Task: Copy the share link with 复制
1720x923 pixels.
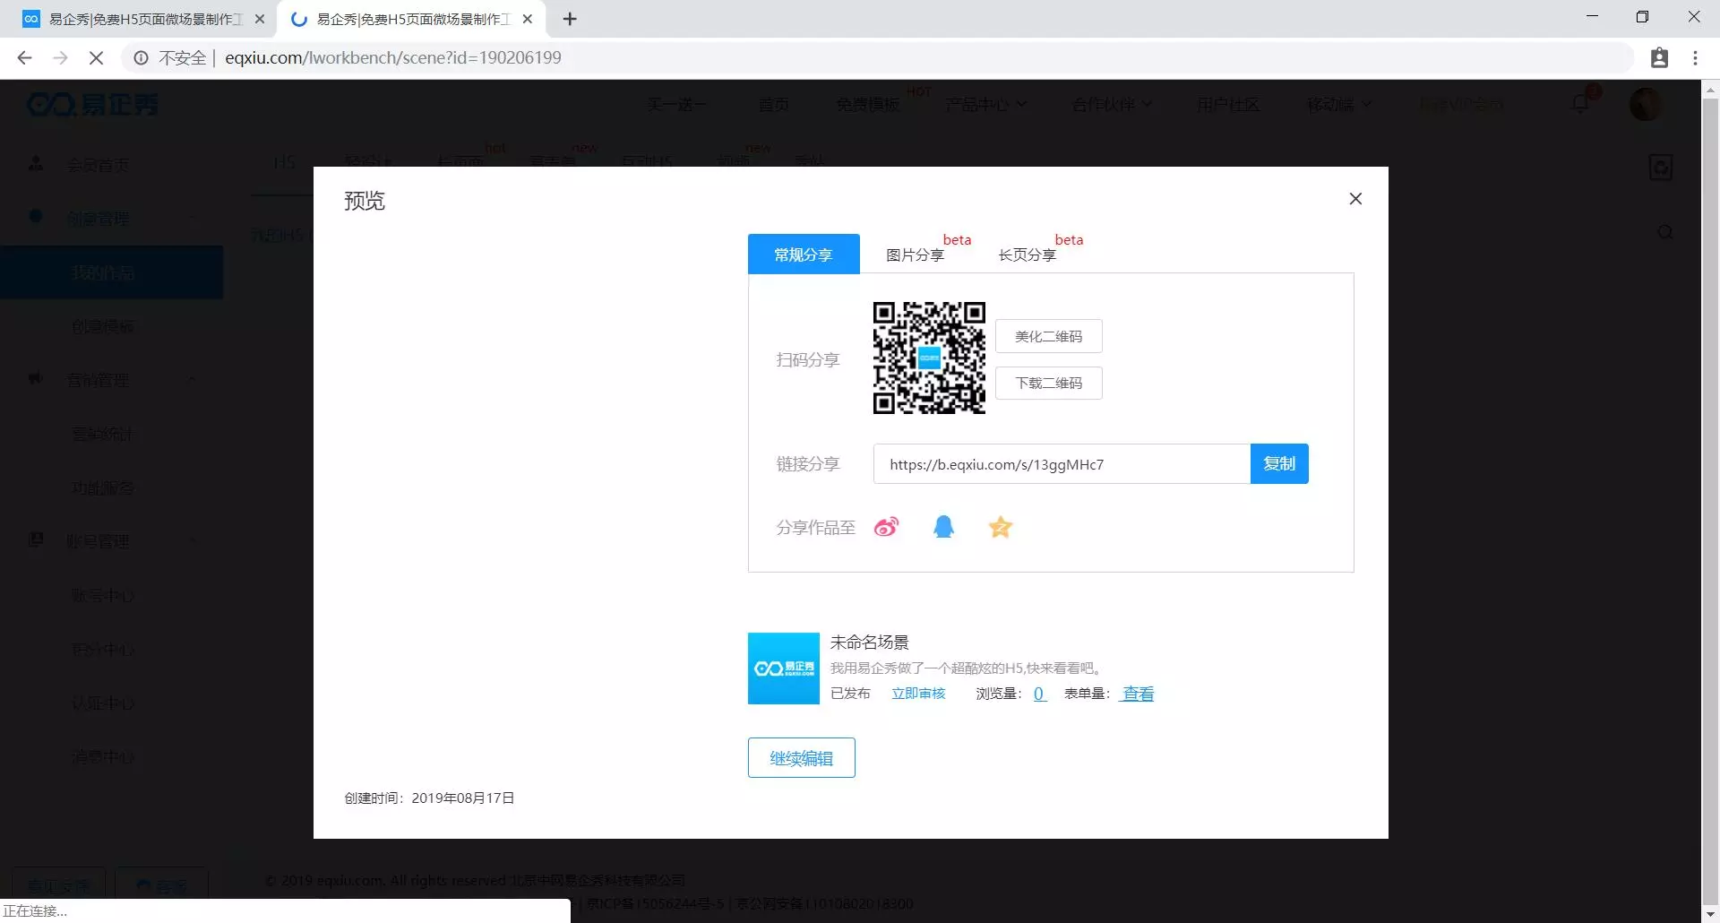Action: tap(1279, 464)
